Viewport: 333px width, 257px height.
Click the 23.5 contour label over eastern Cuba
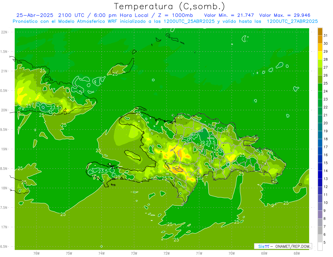[x=54, y=107]
